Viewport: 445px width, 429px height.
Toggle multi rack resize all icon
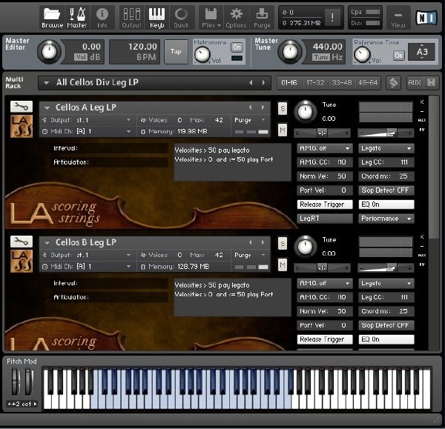(x=393, y=83)
